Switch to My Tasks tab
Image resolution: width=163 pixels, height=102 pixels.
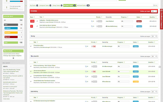(x=34, y=5)
